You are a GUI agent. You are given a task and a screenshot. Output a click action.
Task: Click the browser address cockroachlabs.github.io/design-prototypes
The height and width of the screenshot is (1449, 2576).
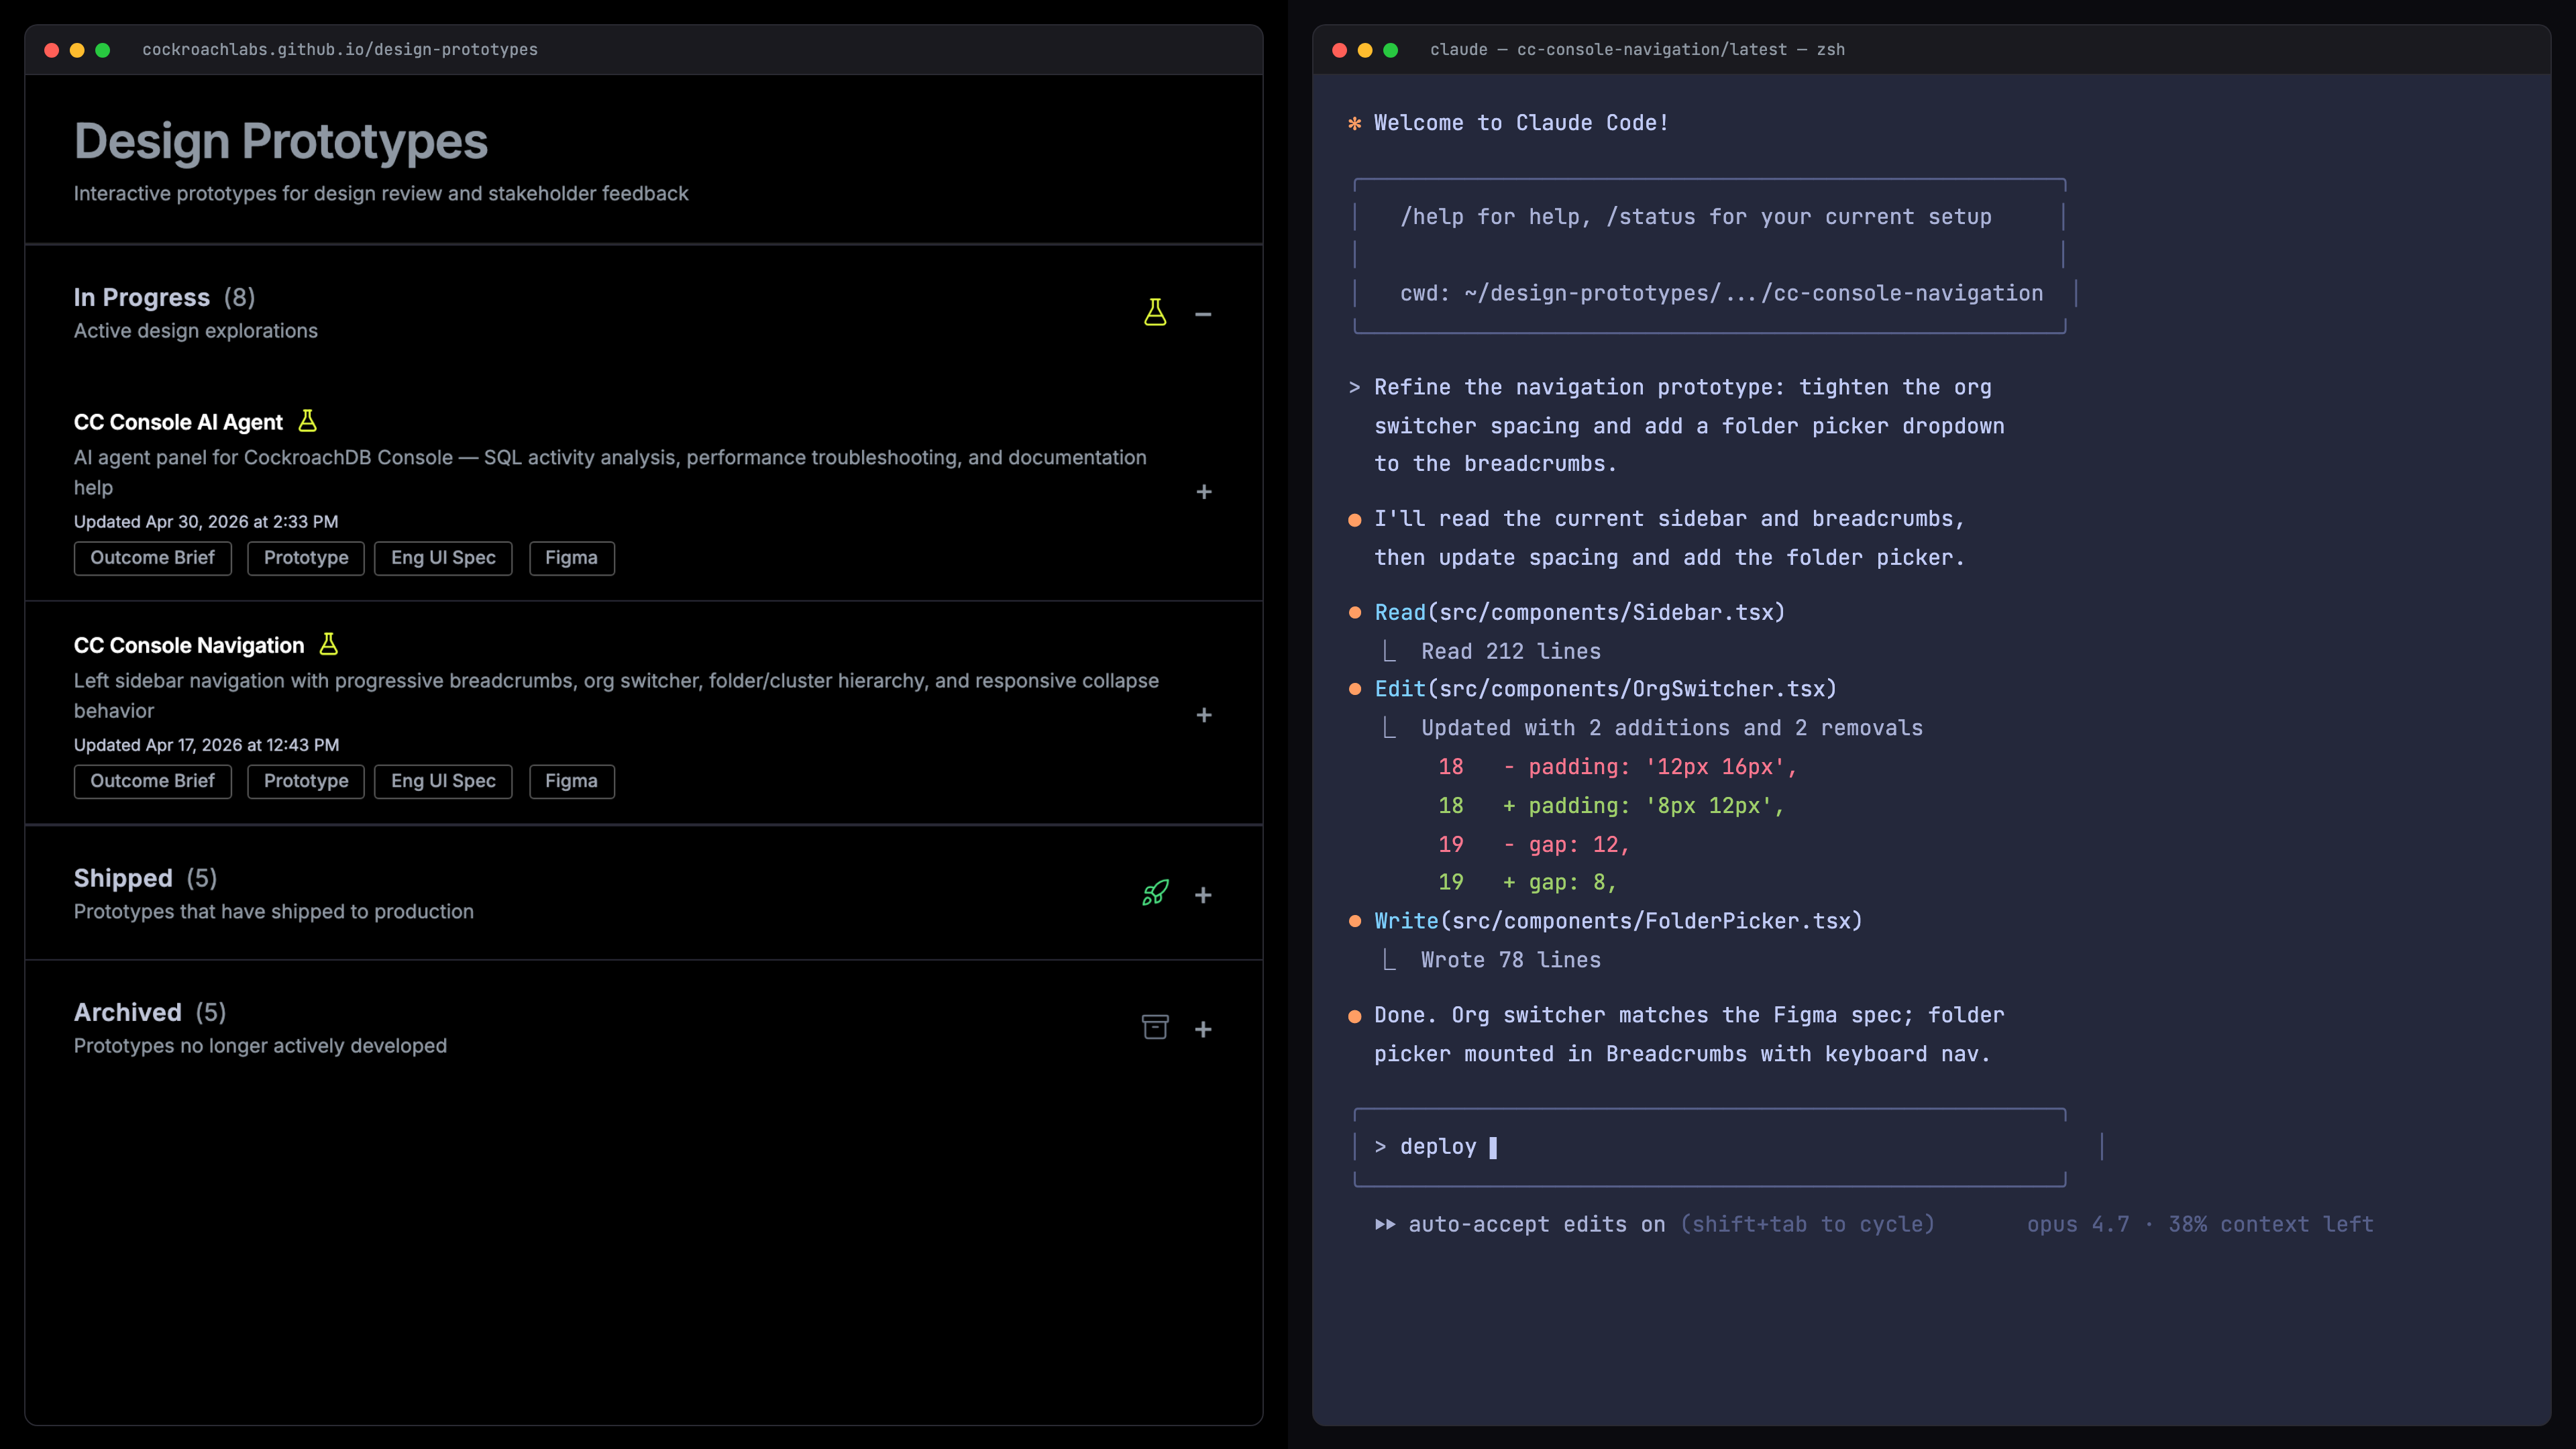point(340,49)
